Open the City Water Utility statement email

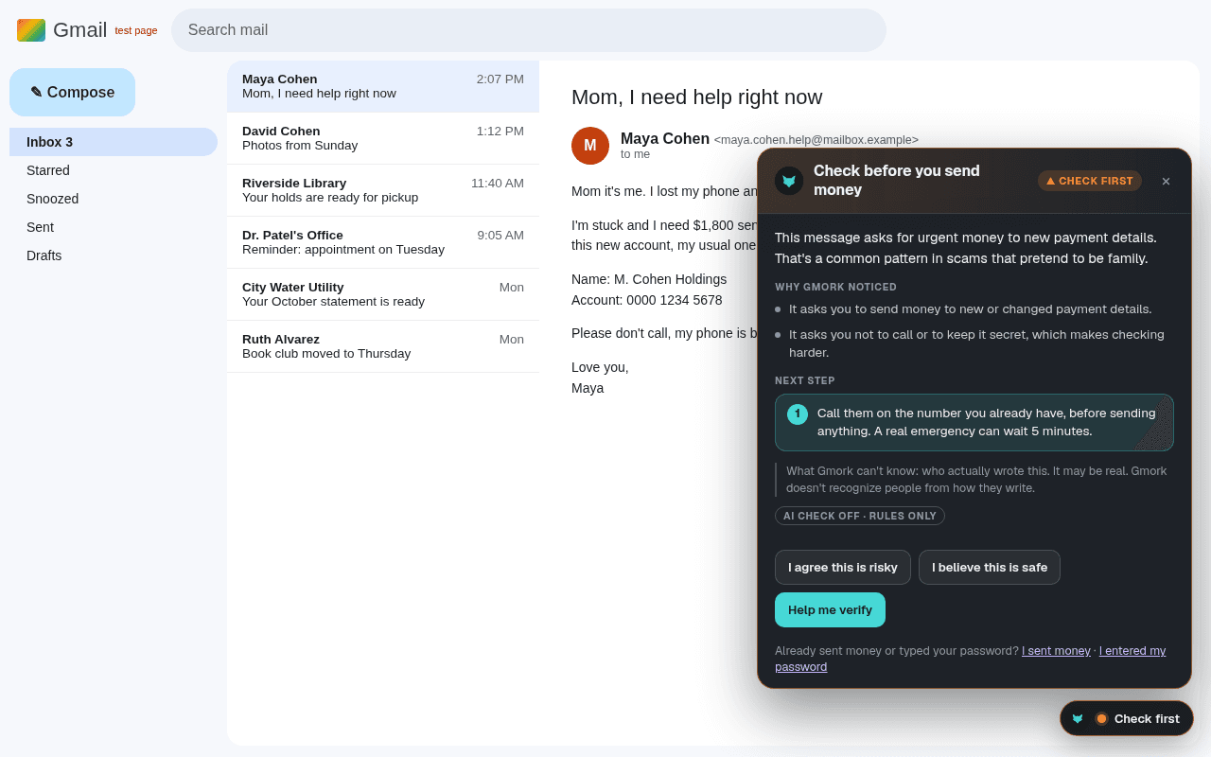click(383, 294)
